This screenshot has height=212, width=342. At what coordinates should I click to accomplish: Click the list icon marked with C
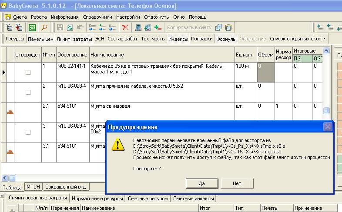[93, 28]
